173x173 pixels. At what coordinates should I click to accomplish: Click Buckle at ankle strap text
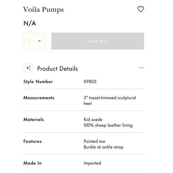104,147
